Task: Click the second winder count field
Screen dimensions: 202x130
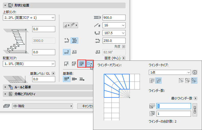Action: 174,114
